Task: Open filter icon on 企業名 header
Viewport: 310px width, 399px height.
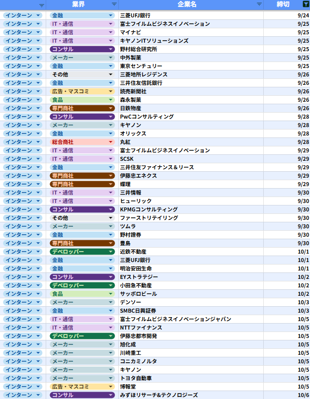Action: (x=259, y=4)
